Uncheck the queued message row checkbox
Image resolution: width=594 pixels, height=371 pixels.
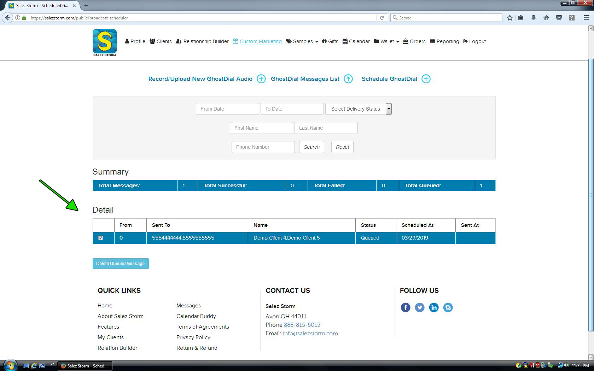pyautogui.click(x=101, y=238)
